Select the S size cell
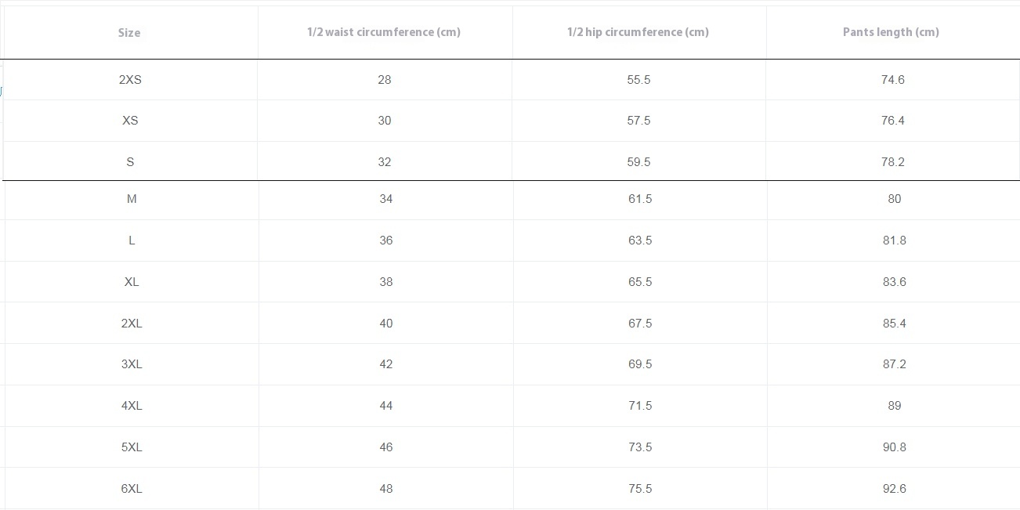The width and height of the screenshot is (1020, 510). [x=130, y=162]
